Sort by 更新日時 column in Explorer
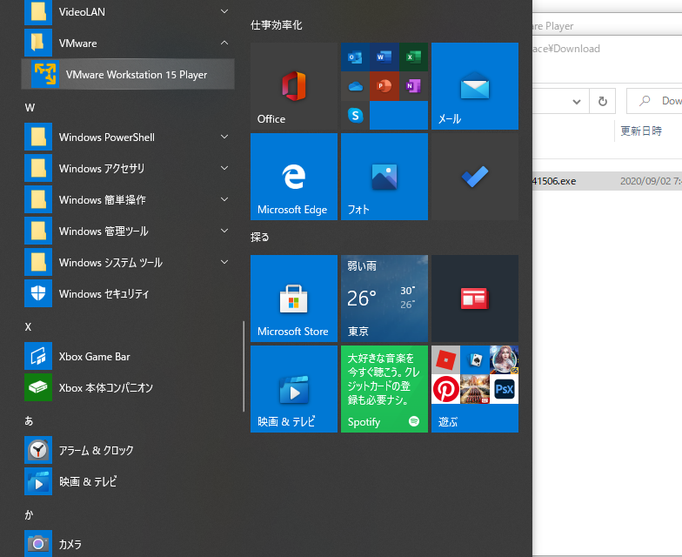Screen dimensions: 682x557 tap(640, 131)
